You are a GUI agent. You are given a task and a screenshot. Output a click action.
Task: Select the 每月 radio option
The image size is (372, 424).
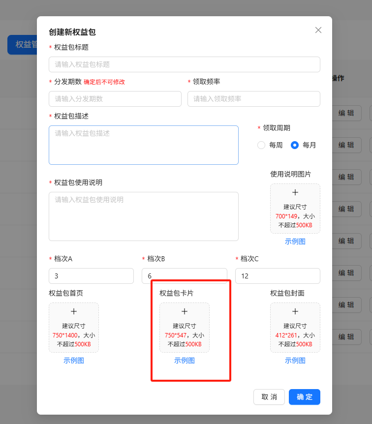click(x=295, y=145)
